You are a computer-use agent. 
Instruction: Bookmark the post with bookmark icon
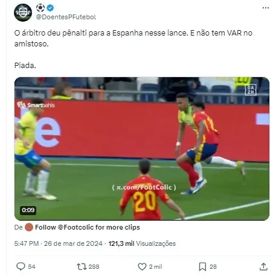(x=202, y=266)
